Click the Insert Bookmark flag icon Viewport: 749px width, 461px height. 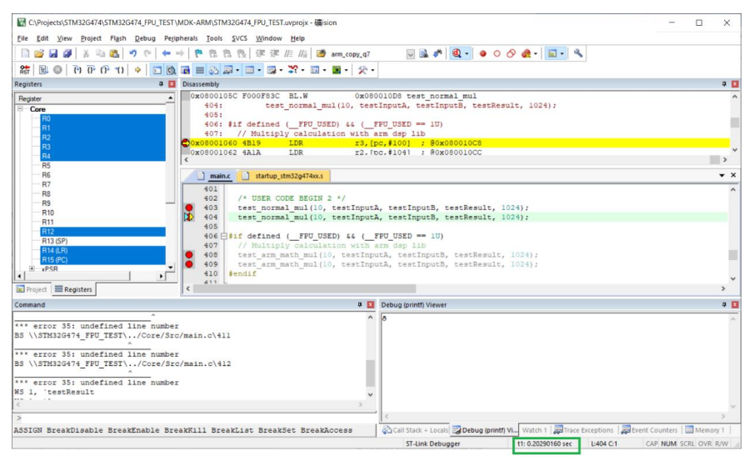[x=199, y=53]
